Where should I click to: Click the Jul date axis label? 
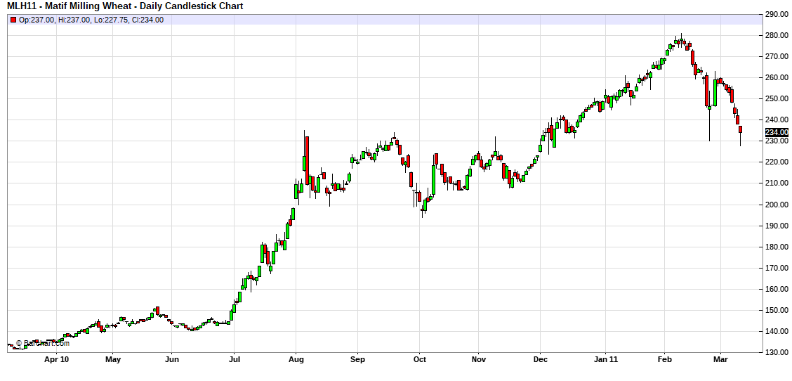coord(235,359)
